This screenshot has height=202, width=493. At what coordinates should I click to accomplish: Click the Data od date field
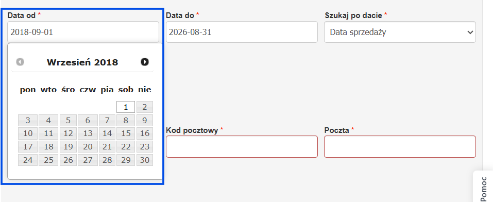click(x=83, y=32)
